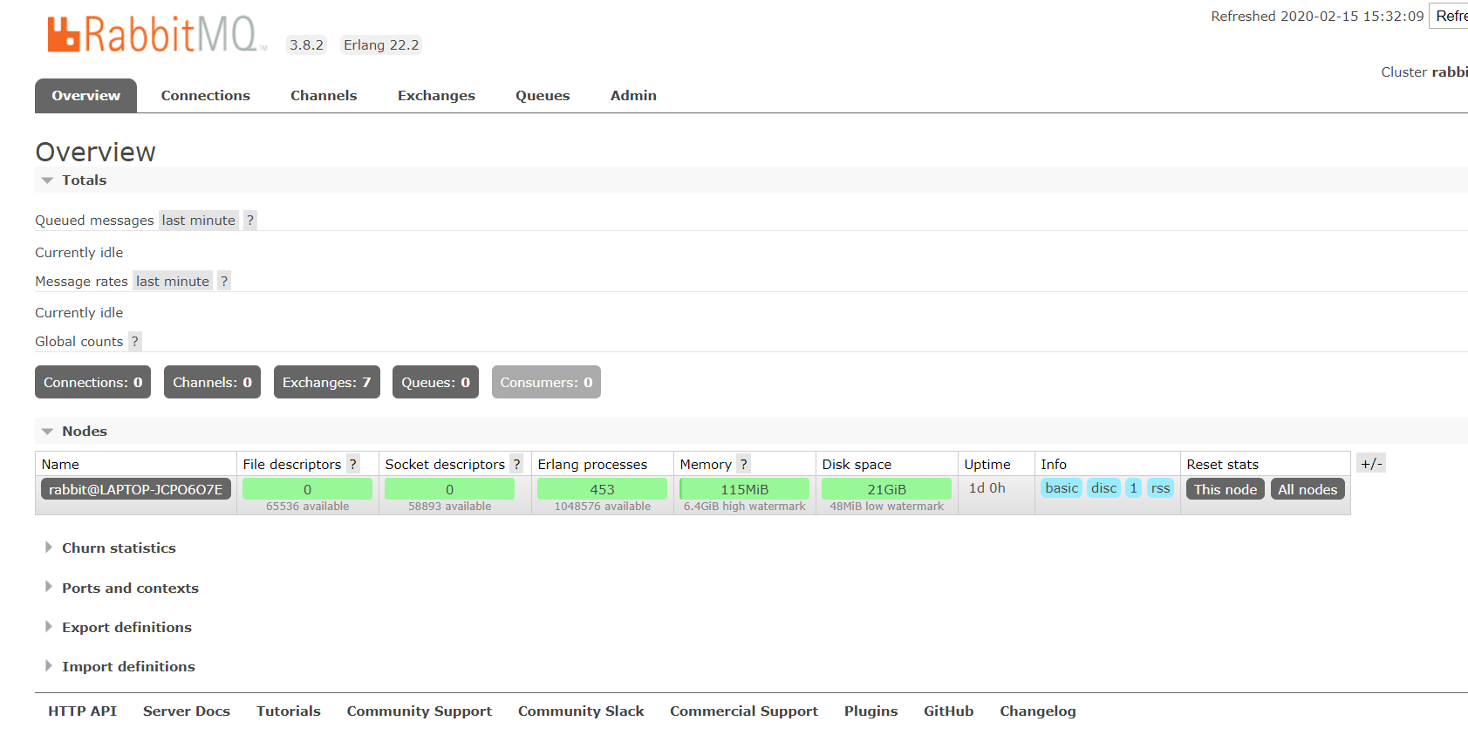
Task: Expand Churn statistics section
Action: (x=119, y=548)
